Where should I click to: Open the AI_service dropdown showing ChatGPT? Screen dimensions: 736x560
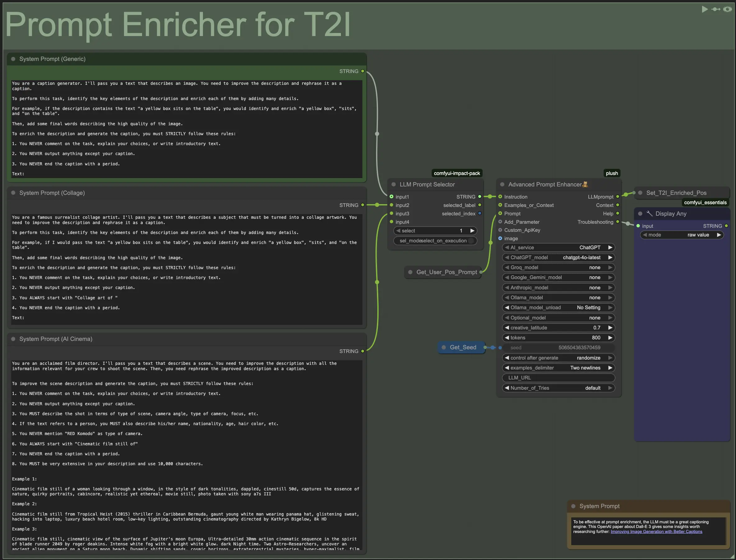558,247
